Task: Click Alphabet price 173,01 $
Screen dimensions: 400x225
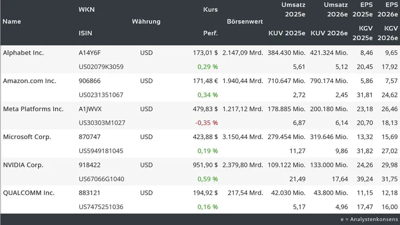Action: 205,53
